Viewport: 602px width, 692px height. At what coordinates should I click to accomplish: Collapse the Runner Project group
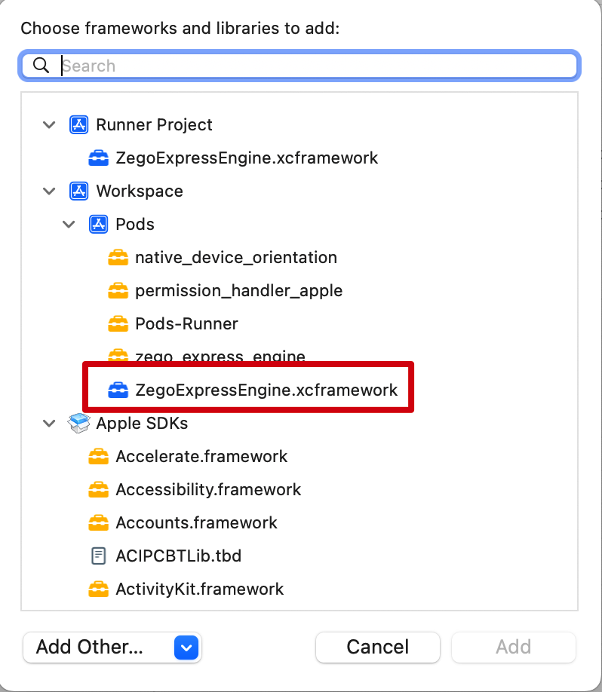[x=49, y=125]
